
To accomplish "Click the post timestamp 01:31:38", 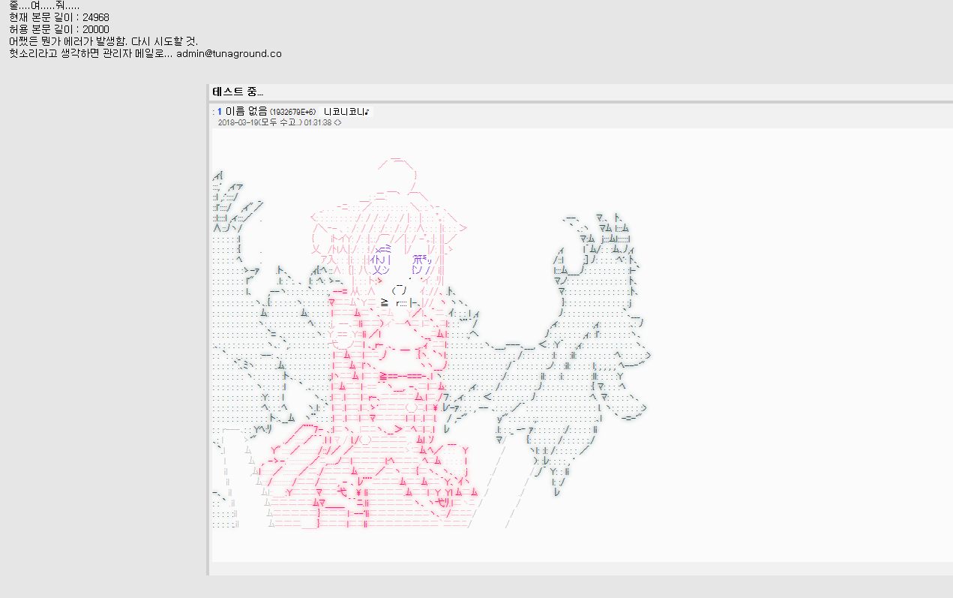I will coord(317,122).
